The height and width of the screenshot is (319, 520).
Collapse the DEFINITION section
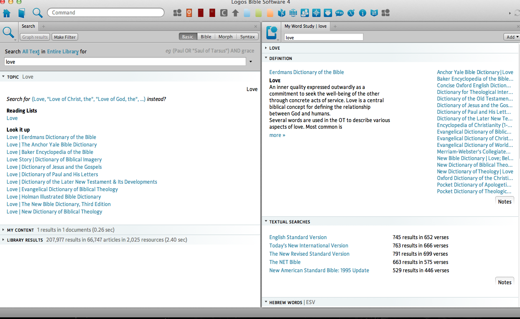266,58
